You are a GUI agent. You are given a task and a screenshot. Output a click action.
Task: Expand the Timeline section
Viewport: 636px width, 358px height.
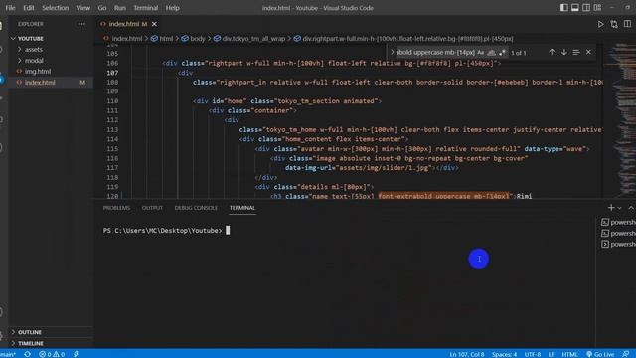click(x=51, y=343)
